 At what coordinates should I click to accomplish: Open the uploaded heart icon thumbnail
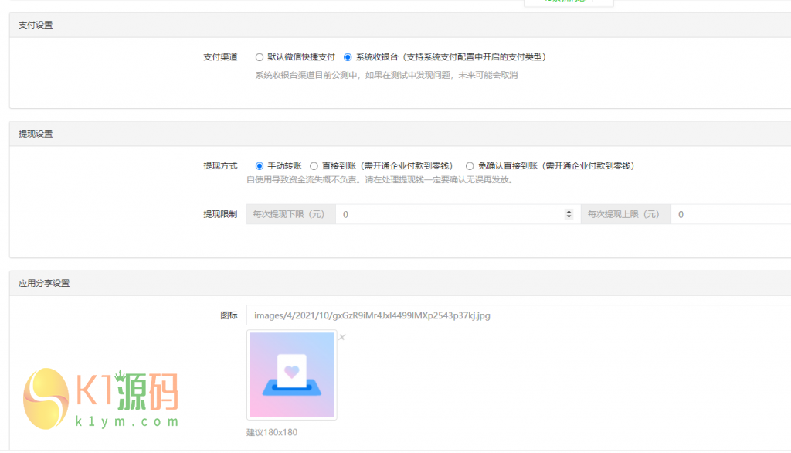coord(291,374)
